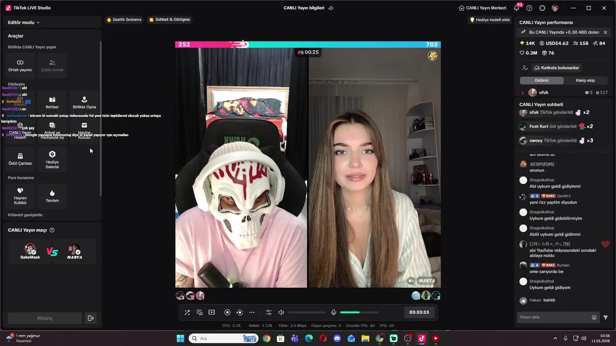Screen dimensions: 616x346
Task: Open the Ortak yayıncı co-host tool
Action: pos(20,66)
